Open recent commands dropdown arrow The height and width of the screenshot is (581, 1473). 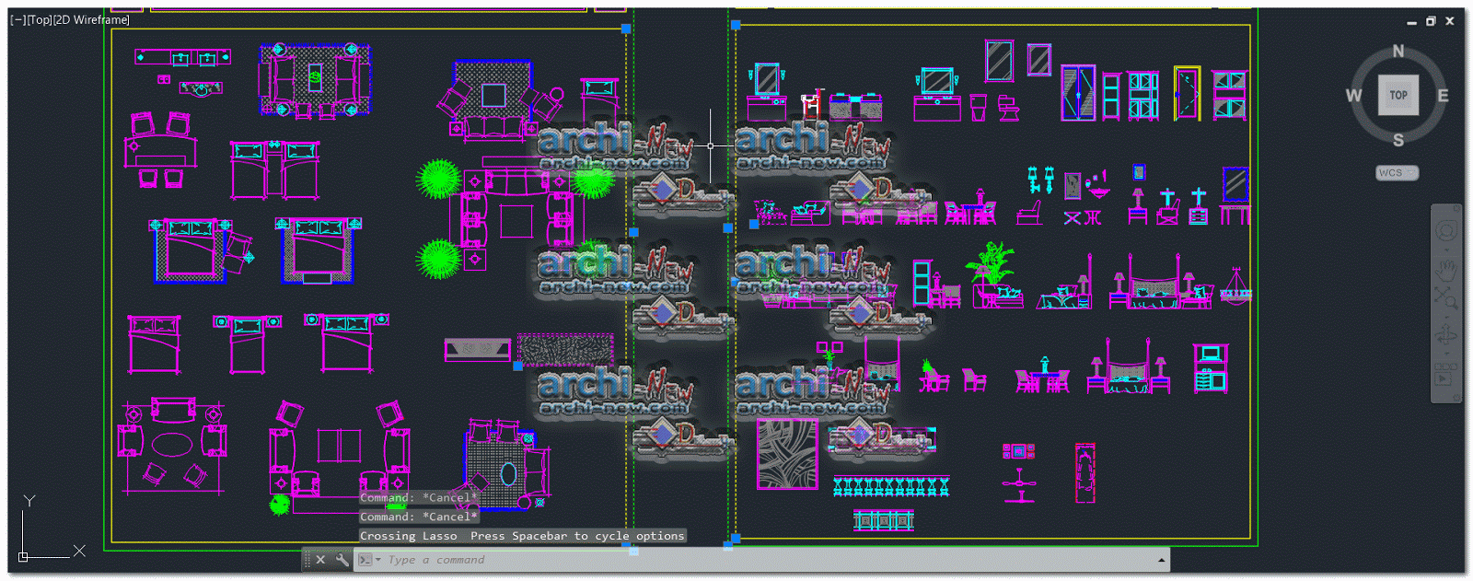pyautogui.click(x=377, y=560)
